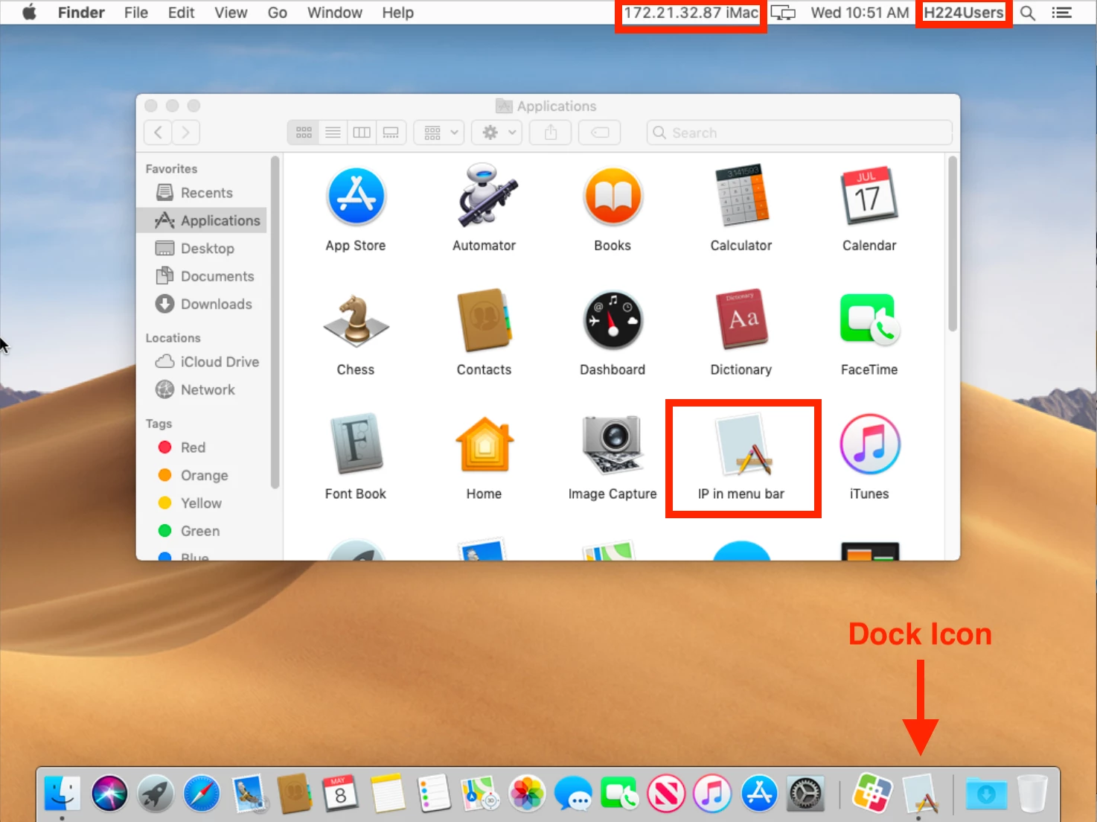Screen dimensions: 1097x822
Task: Open the group-by arrangement dropdown
Action: click(440, 133)
